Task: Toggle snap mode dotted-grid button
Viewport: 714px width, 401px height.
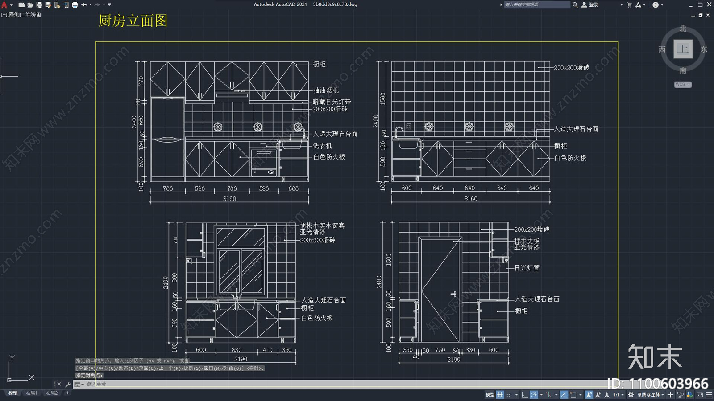Action: (x=509, y=394)
